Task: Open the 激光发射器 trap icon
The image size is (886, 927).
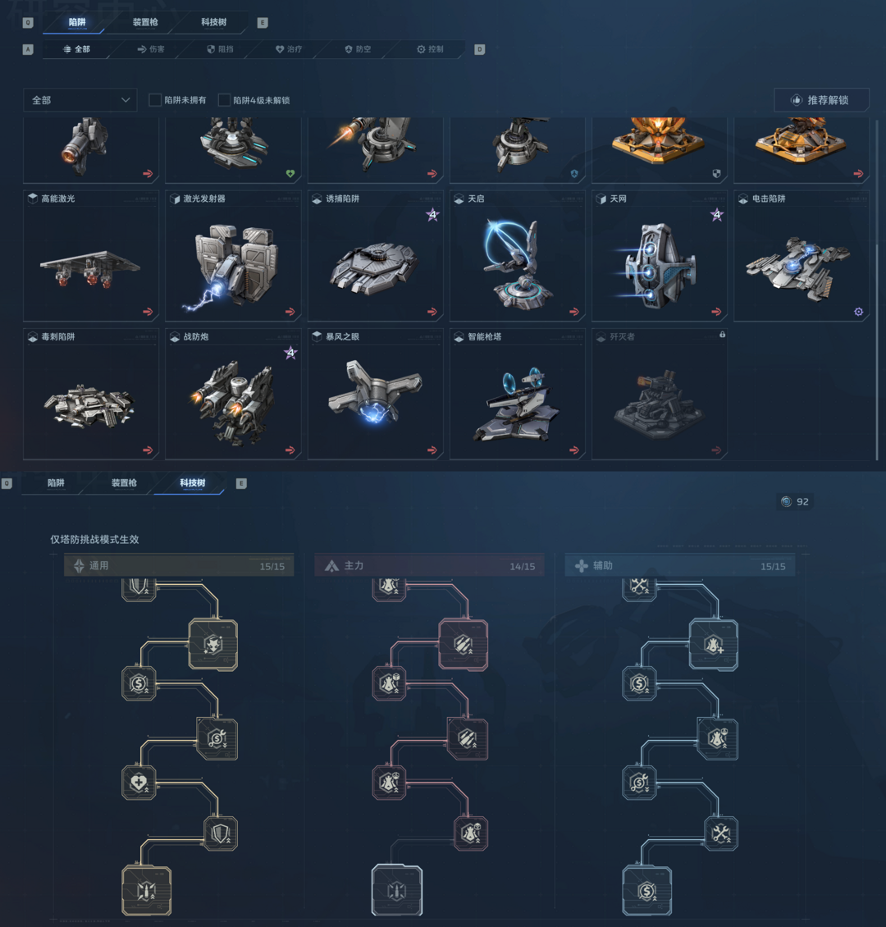Action: (233, 255)
